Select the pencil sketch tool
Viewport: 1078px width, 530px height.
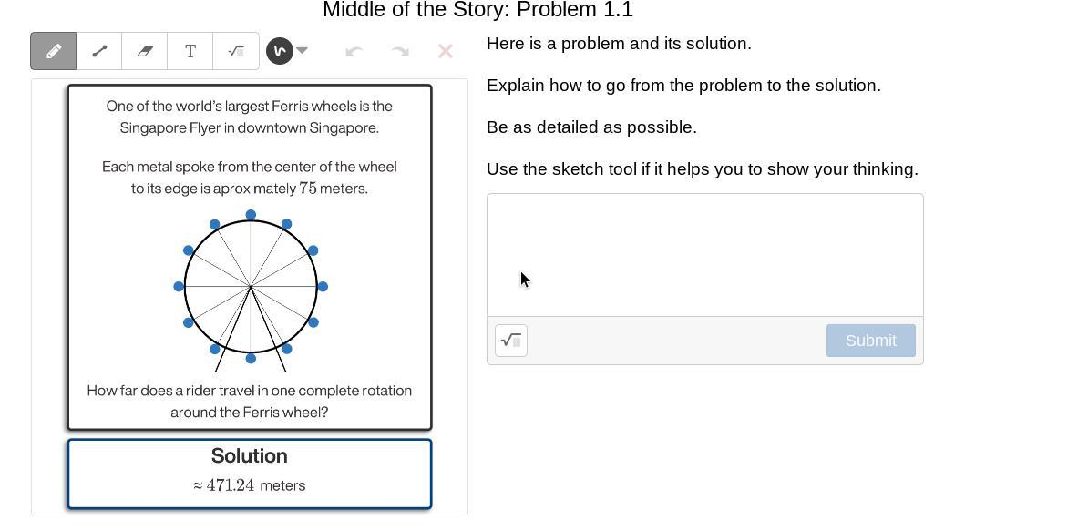click(54, 51)
